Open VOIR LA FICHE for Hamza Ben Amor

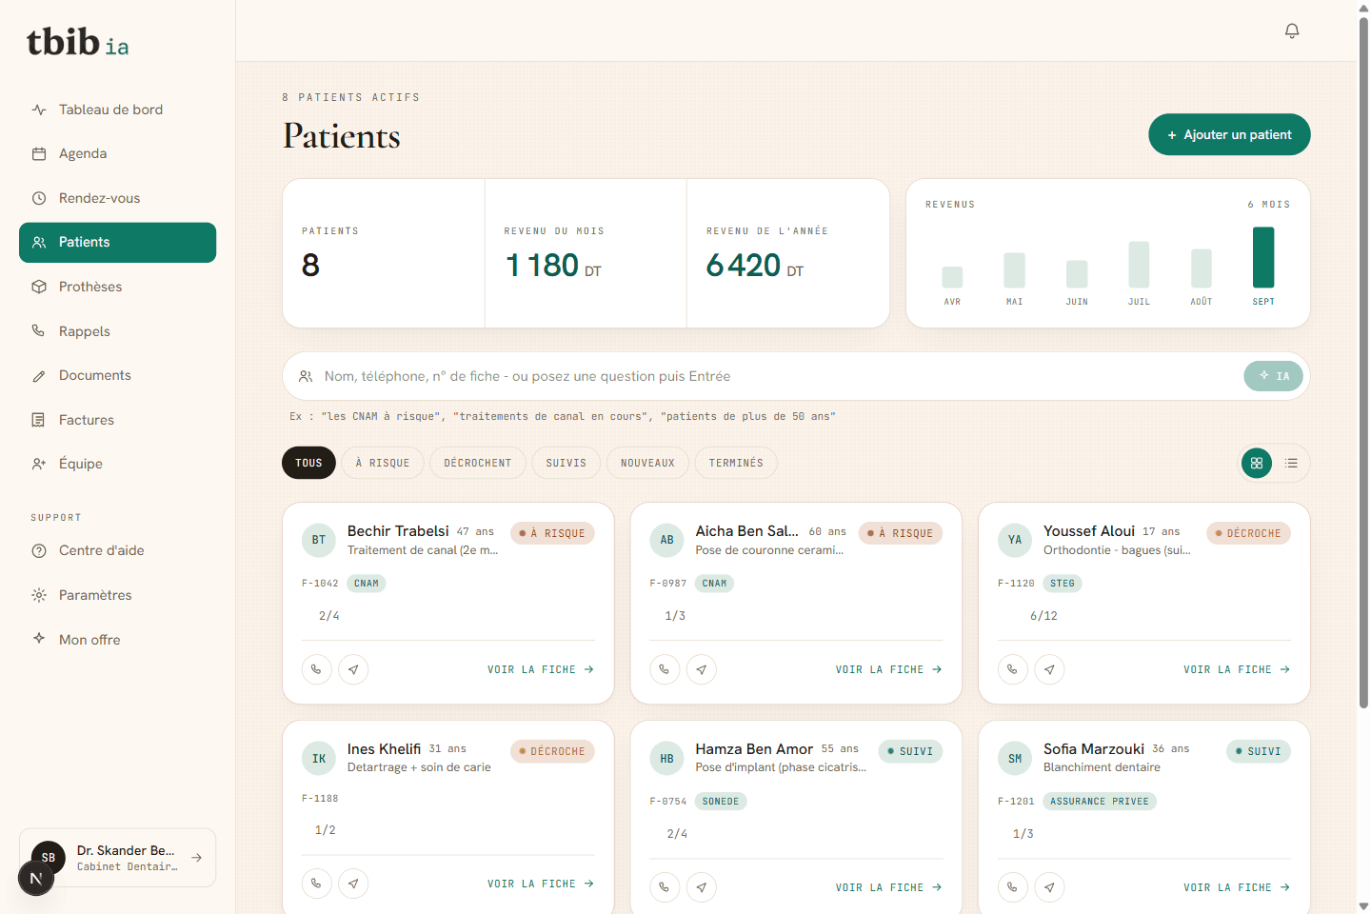click(x=889, y=887)
